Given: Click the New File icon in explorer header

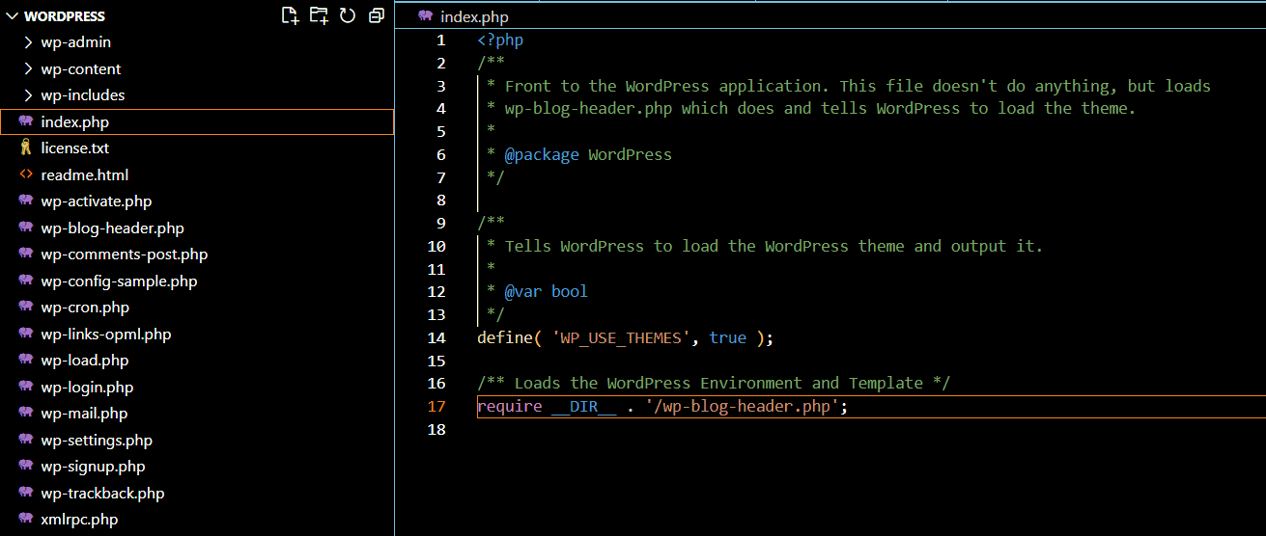Looking at the screenshot, I should 290,15.
